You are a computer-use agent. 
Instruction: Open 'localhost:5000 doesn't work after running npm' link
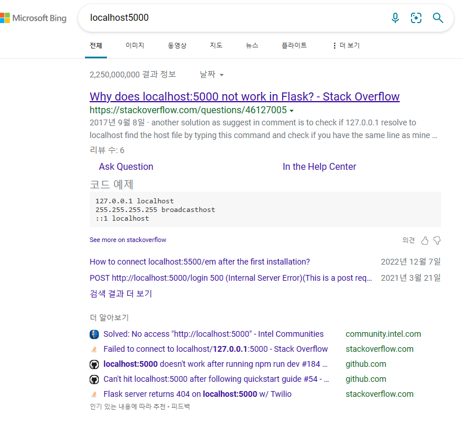coord(215,364)
